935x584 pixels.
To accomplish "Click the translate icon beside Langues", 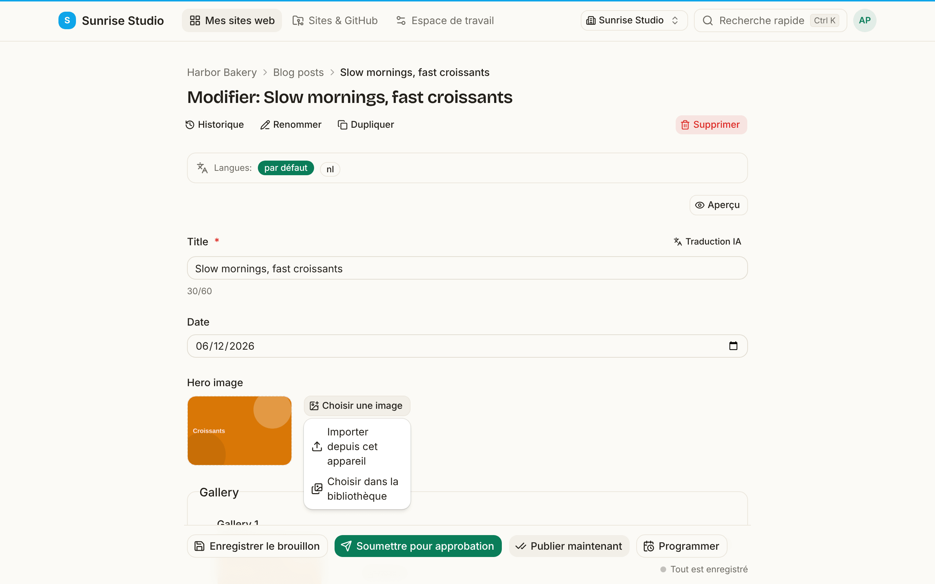I will (x=202, y=168).
